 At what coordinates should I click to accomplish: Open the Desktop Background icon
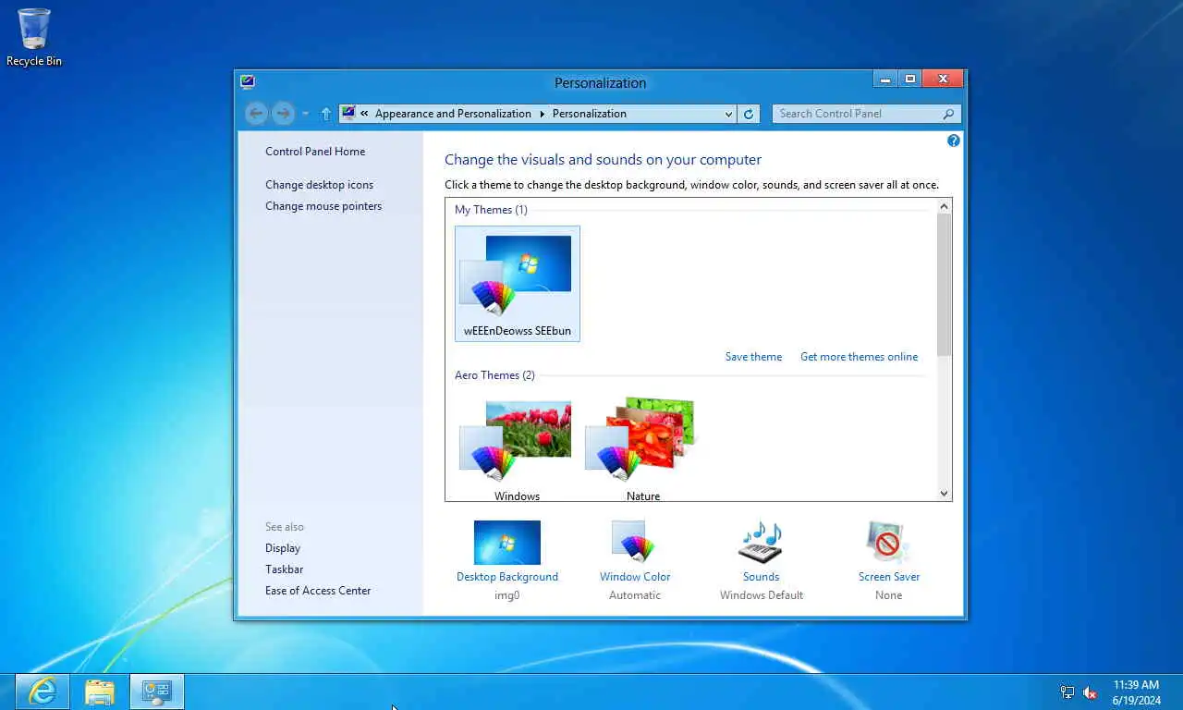[x=507, y=543]
